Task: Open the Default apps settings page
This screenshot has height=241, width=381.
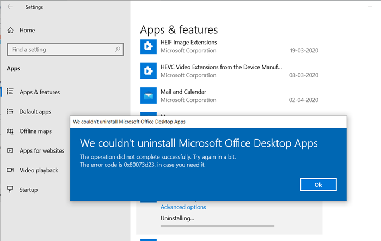Action: pyautogui.click(x=35, y=112)
